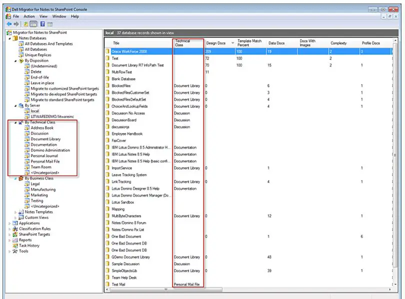Go up one level with the folder icon
The height and width of the screenshot is (299, 405).
pyautogui.click(x=26, y=24)
